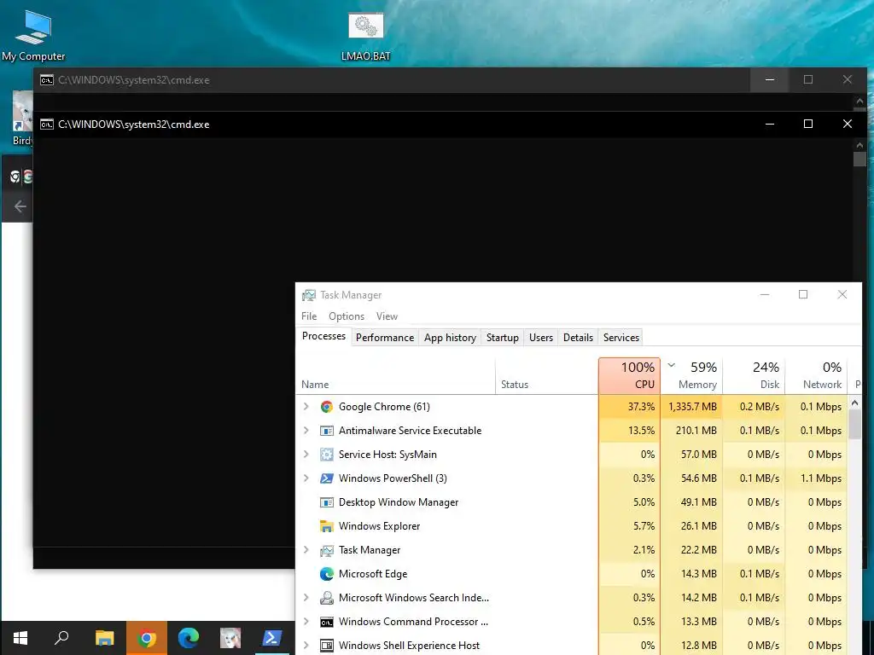Image resolution: width=874 pixels, height=655 pixels.
Task: Sort processes by the Network column
Action: tap(817, 376)
